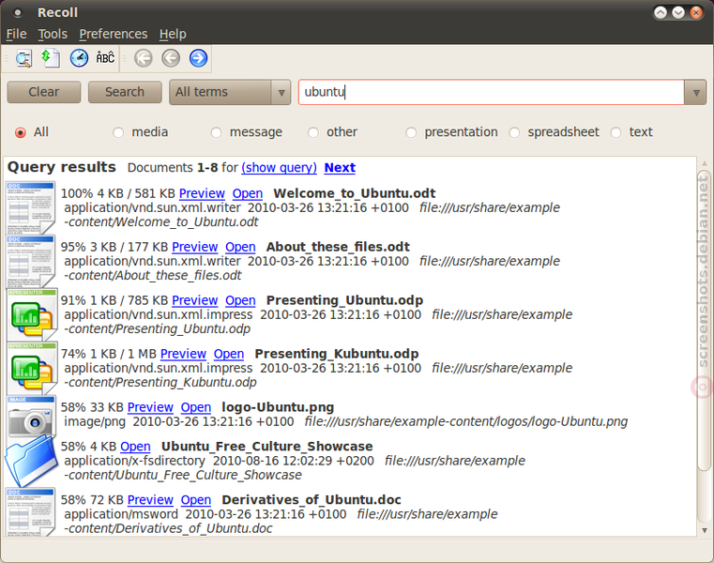The width and height of the screenshot is (714, 563).
Task: Select the text filter radio button
Action: 615,132
